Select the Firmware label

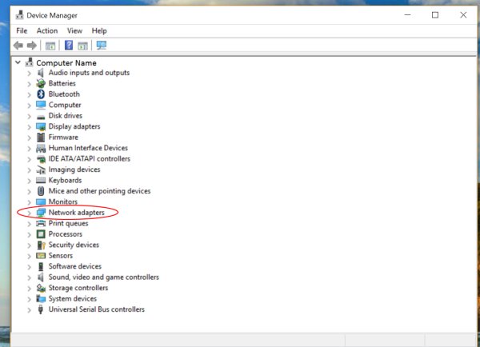[x=63, y=138]
